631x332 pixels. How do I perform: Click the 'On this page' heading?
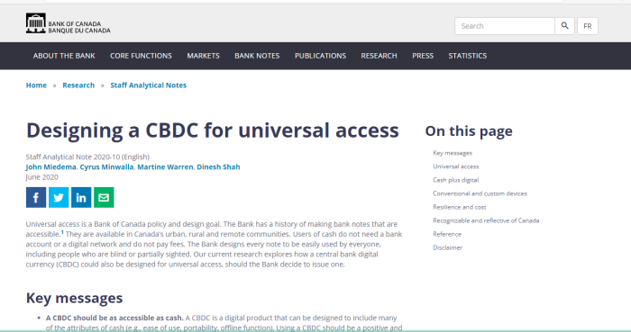click(x=469, y=131)
